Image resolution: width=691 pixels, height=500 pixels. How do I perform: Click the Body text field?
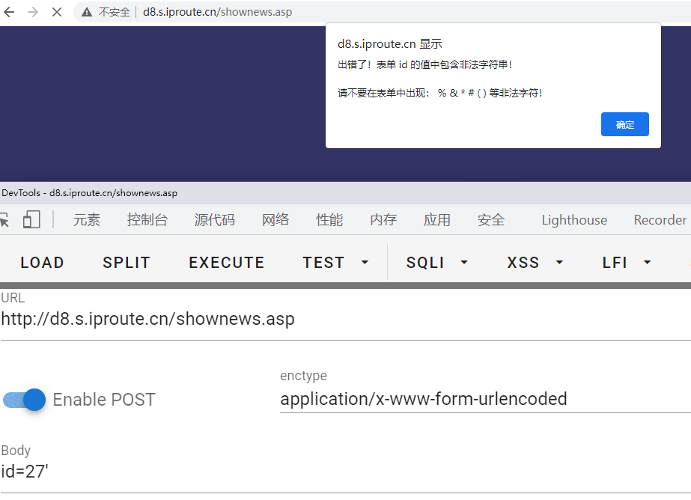pos(344,472)
